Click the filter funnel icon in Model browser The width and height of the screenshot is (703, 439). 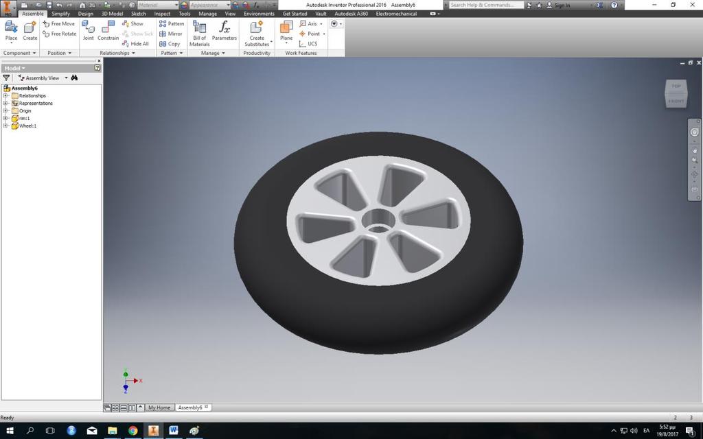6,78
